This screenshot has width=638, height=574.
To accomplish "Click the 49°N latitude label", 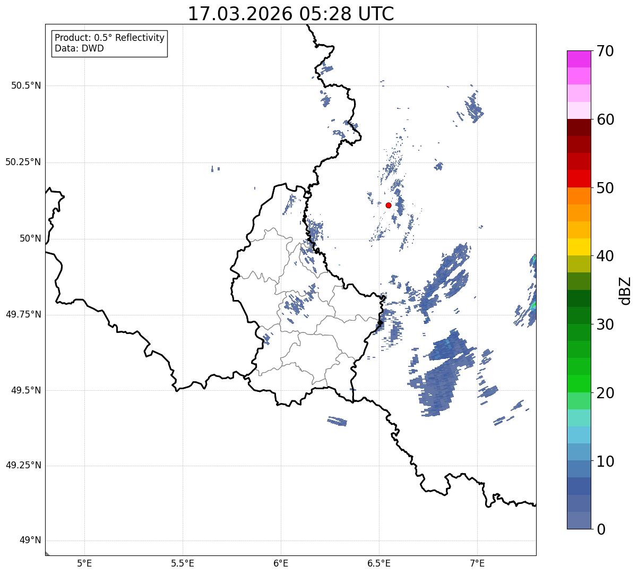I will pos(30,541).
